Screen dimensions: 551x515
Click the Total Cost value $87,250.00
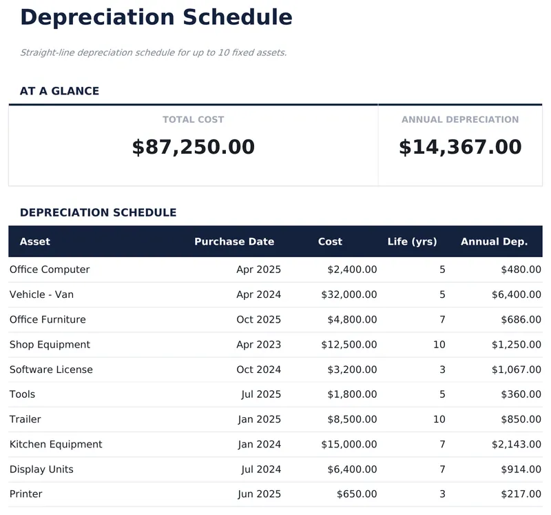[194, 148]
